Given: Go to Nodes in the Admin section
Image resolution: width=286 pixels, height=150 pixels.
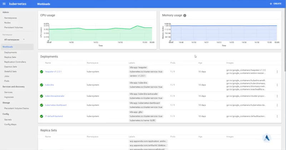Looking at the screenshot, I should tap(7, 22).
